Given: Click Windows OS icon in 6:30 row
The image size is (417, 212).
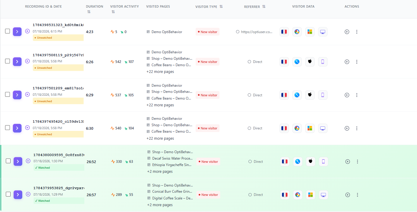Looking at the screenshot, I should (310, 128).
